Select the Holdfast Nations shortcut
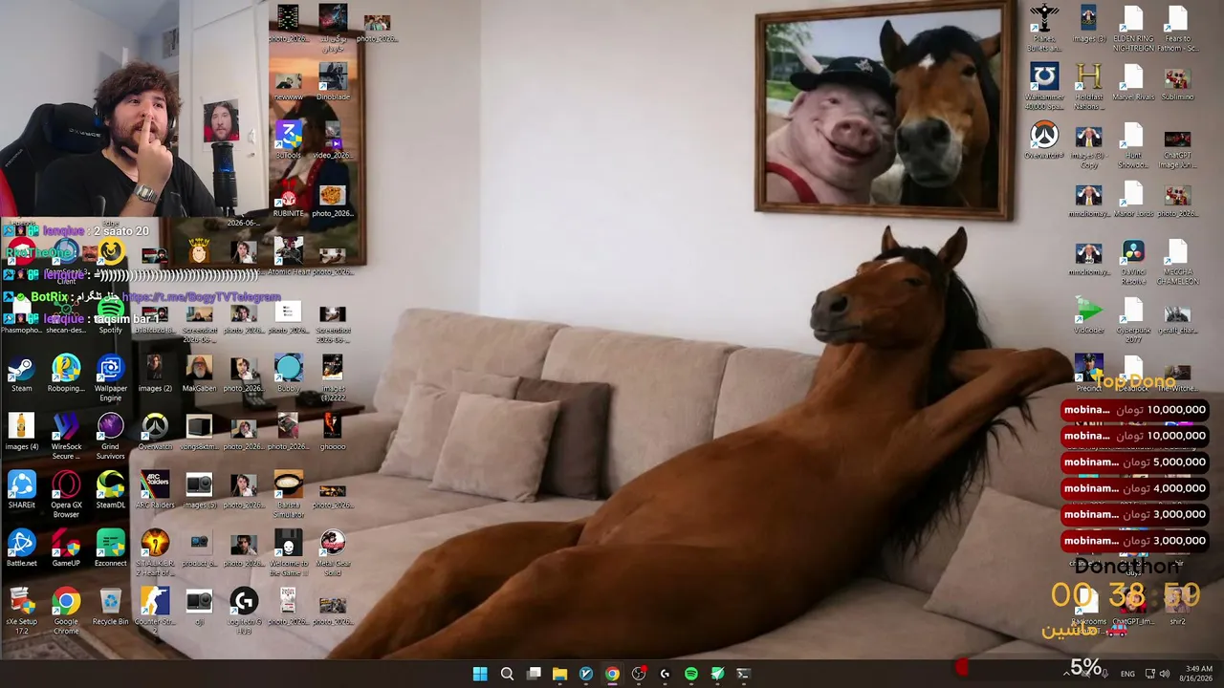The width and height of the screenshot is (1224, 688). pos(1088,88)
